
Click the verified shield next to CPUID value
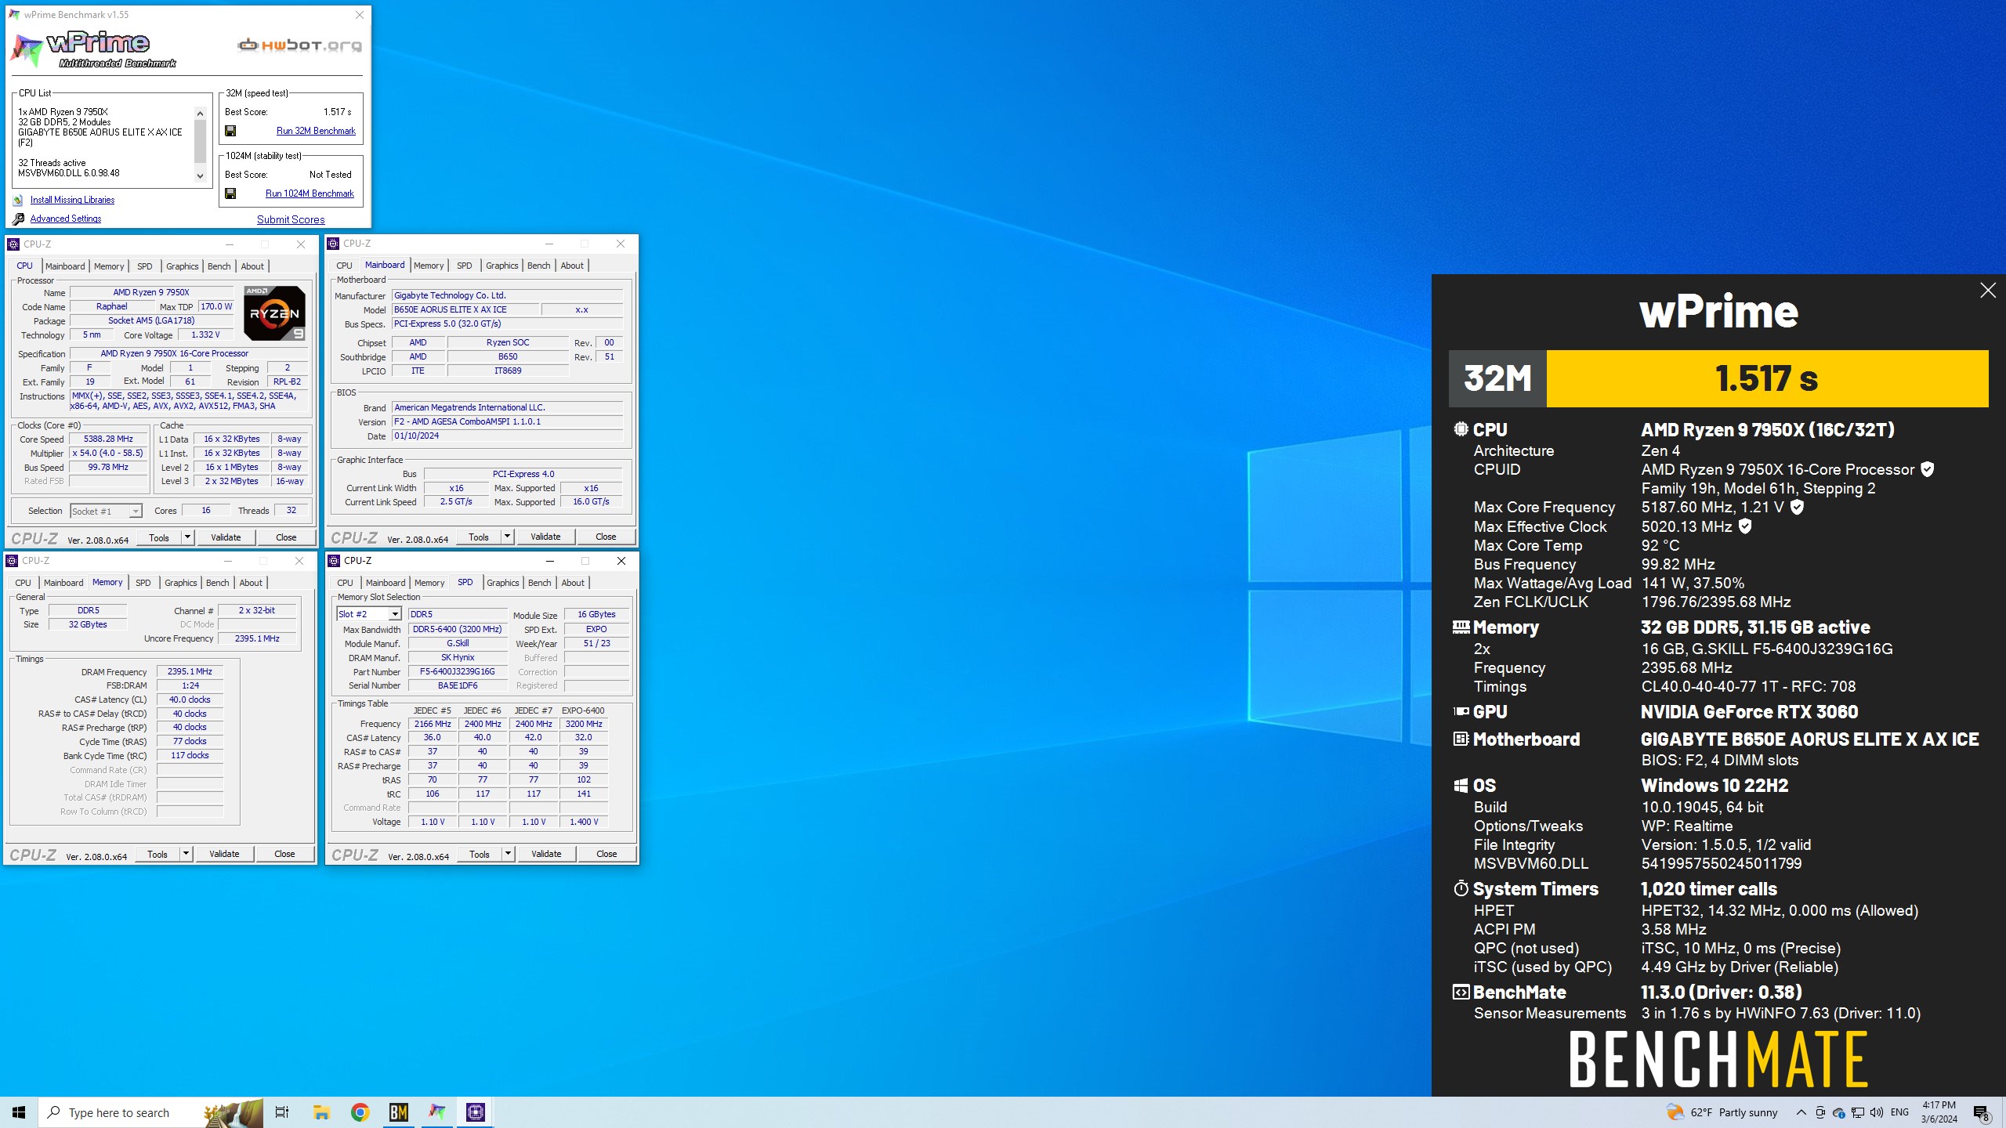pos(1928,469)
